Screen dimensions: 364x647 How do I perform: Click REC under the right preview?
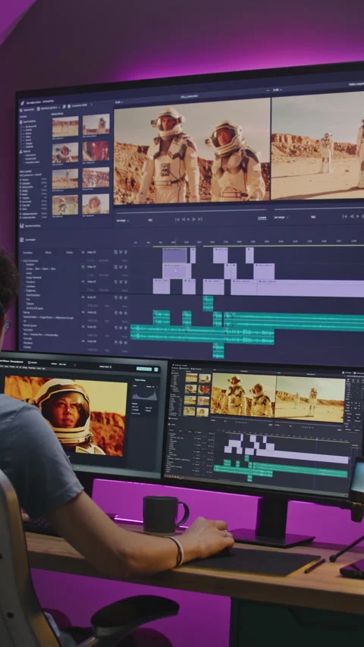313,217
